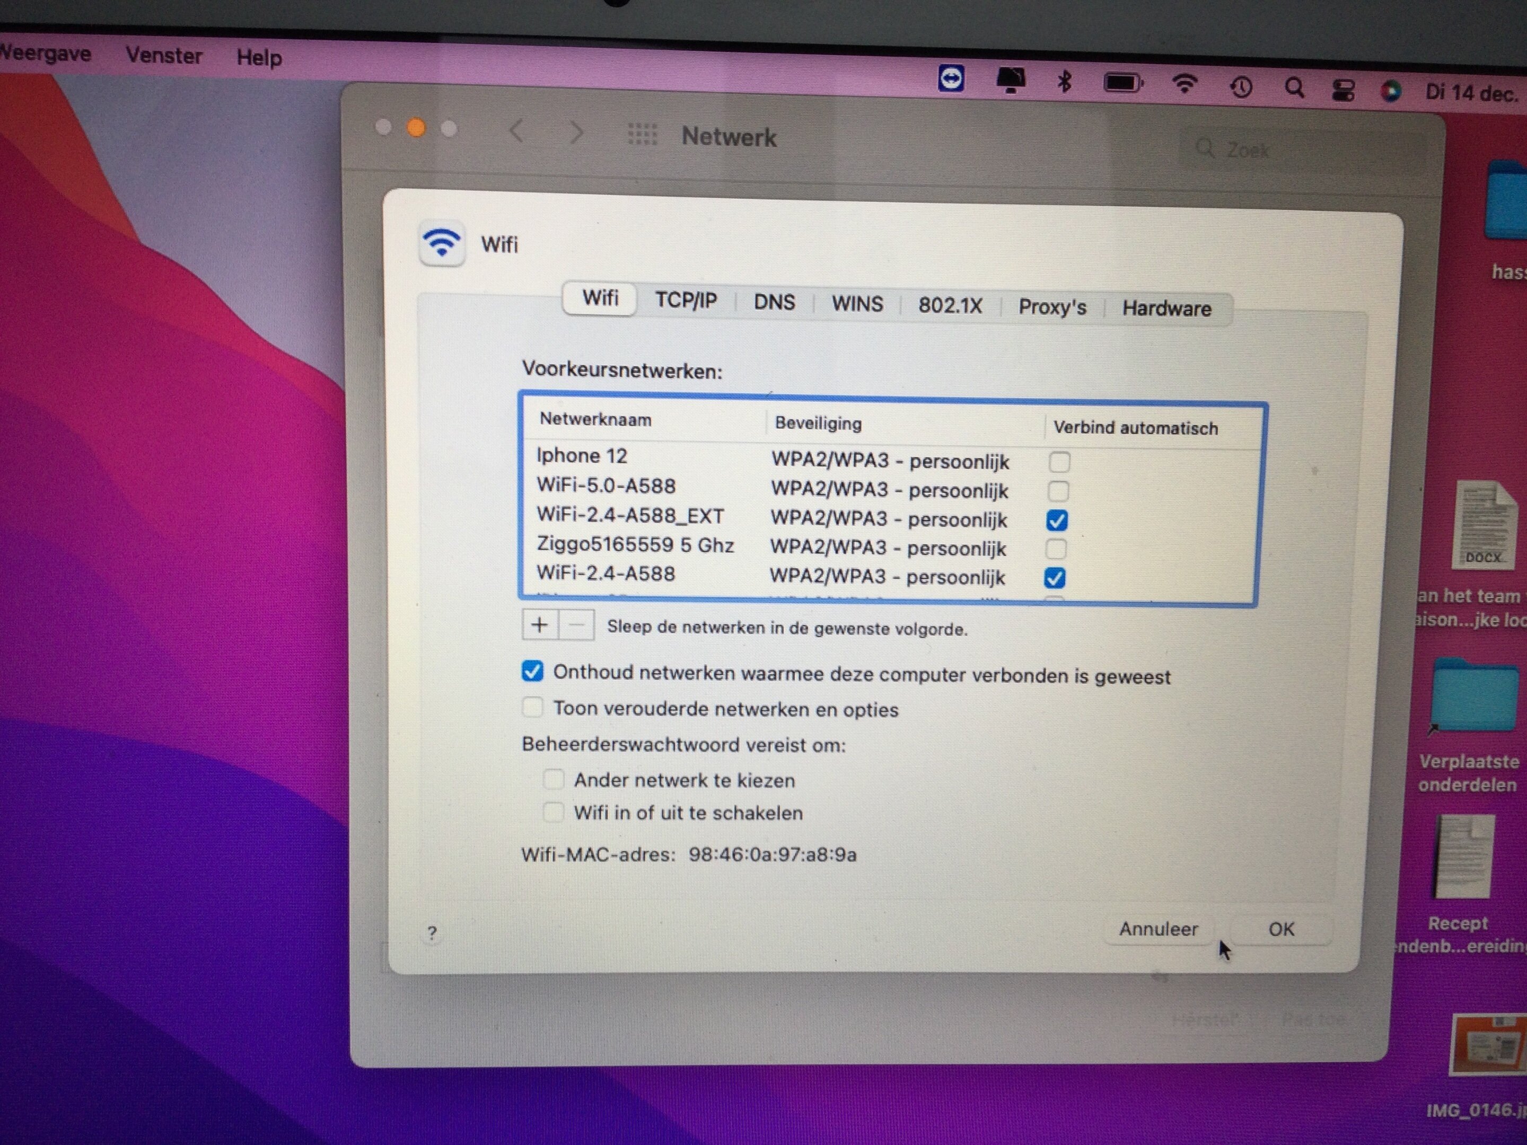The image size is (1527, 1145).
Task: Switch to the WINS tab
Action: coord(857,304)
